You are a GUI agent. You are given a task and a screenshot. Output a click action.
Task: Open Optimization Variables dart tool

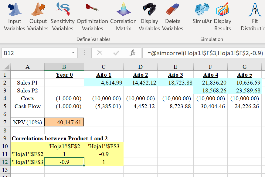coord(93,17)
